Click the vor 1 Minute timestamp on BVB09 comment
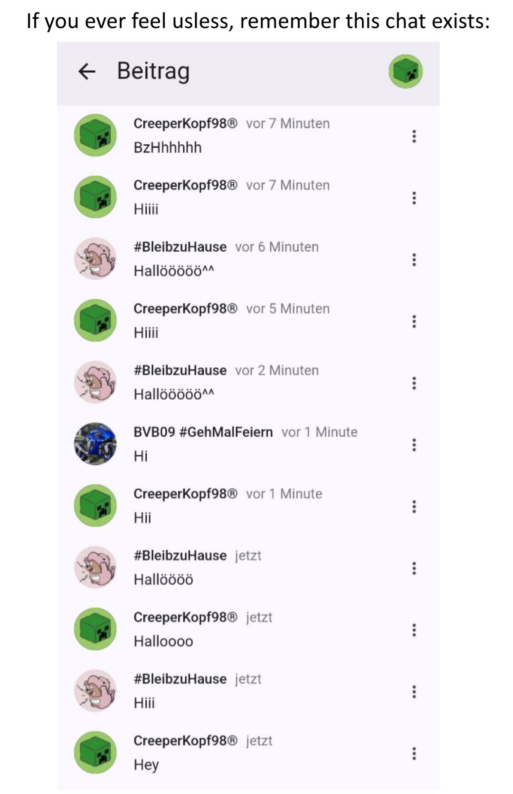The width and height of the screenshot is (513, 794). click(320, 432)
